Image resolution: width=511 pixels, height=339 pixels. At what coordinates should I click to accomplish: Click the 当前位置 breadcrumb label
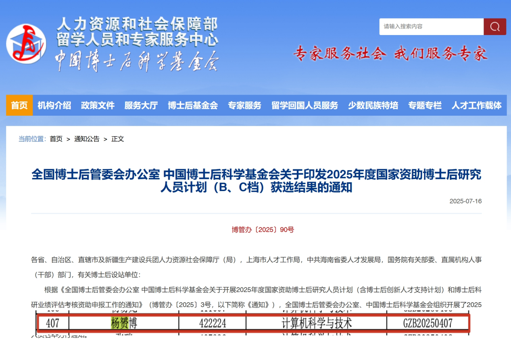pyautogui.click(x=31, y=139)
